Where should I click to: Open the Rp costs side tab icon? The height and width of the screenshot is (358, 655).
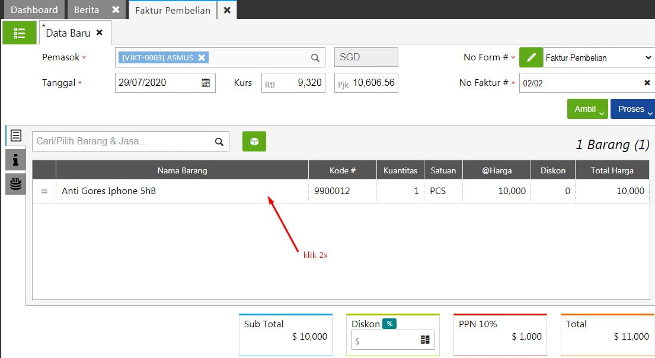(x=15, y=183)
